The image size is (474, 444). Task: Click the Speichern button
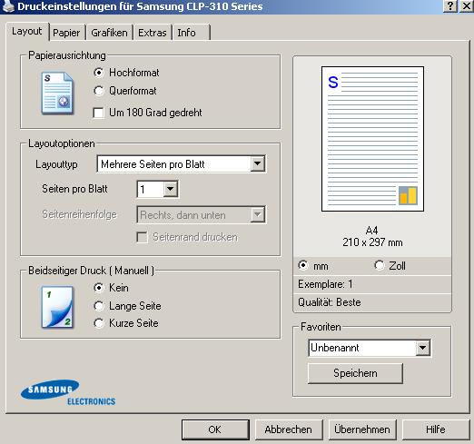355,373
